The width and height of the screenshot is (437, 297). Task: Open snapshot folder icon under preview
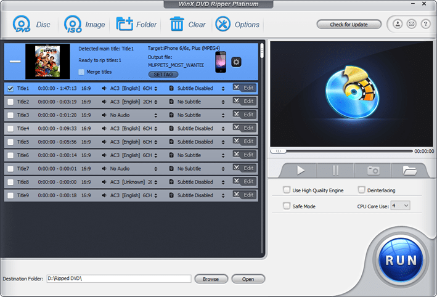click(x=409, y=170)
